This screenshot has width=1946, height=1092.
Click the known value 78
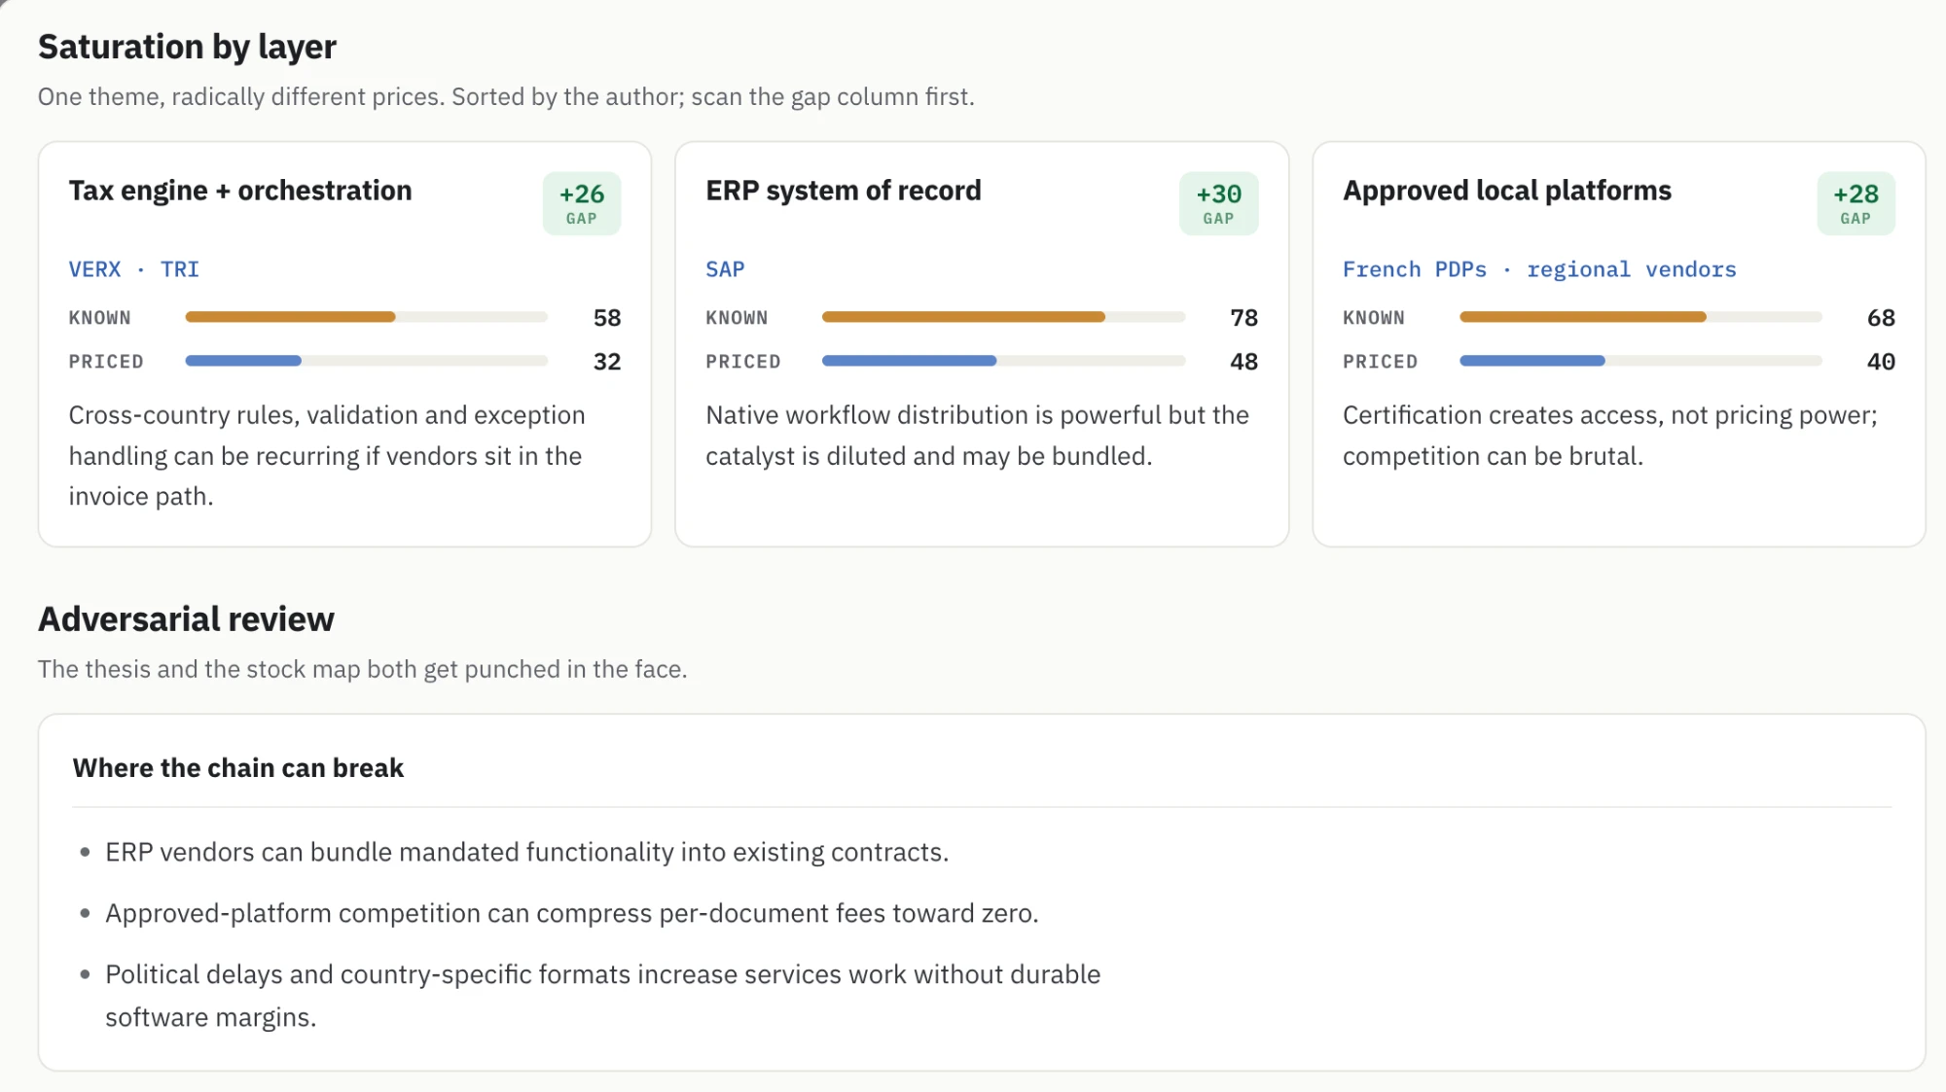tap(1243, 318)
